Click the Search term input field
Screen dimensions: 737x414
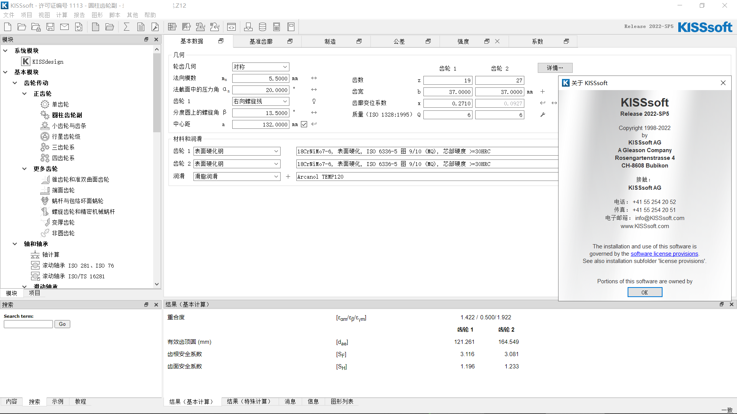coord(28,324)
